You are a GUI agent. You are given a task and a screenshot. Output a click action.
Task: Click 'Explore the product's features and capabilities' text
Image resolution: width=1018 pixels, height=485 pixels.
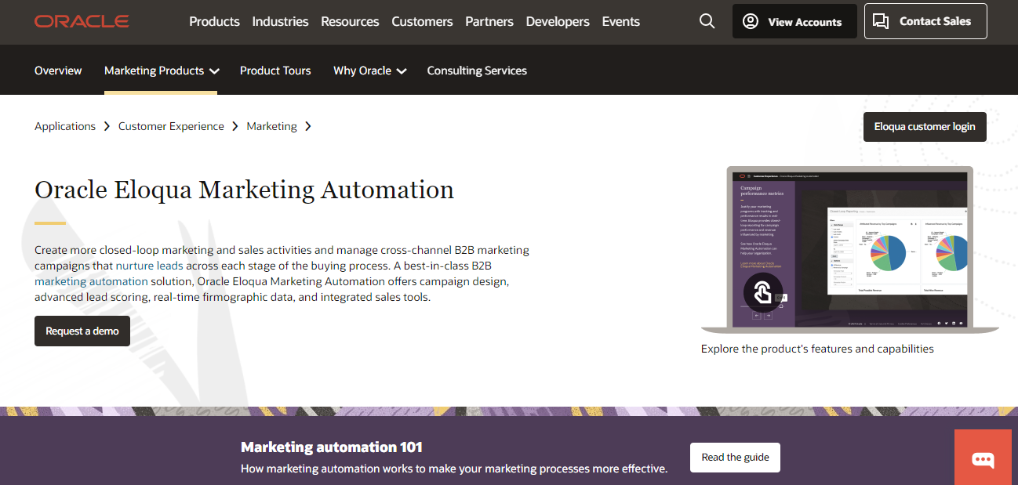tap(817, 349)
